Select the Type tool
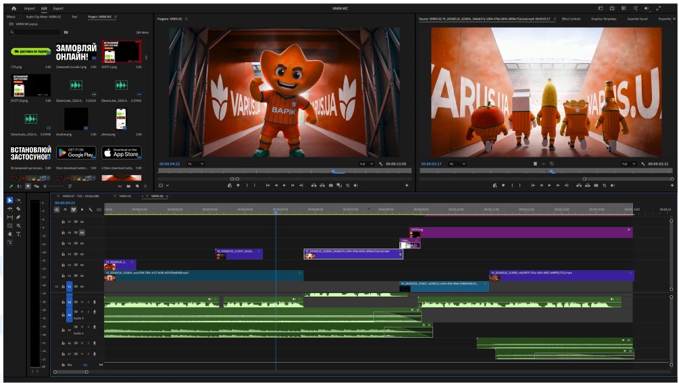 (x=18, y=234)
